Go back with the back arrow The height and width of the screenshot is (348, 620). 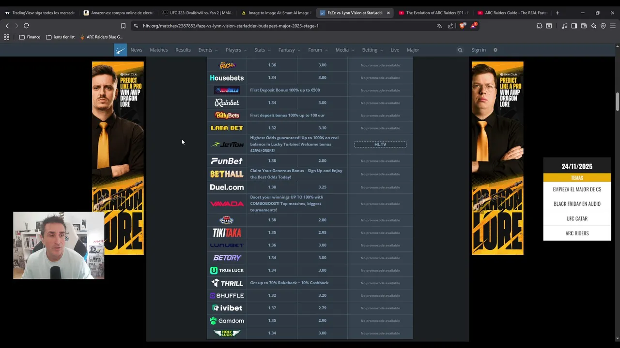click(7, 26)
